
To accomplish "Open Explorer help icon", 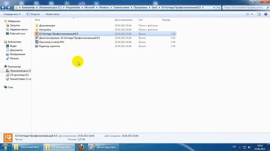I will point(266,14).
